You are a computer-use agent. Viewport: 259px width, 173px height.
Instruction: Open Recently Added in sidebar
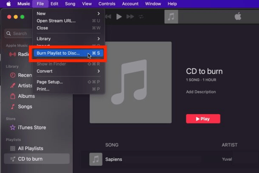point(25,75)
